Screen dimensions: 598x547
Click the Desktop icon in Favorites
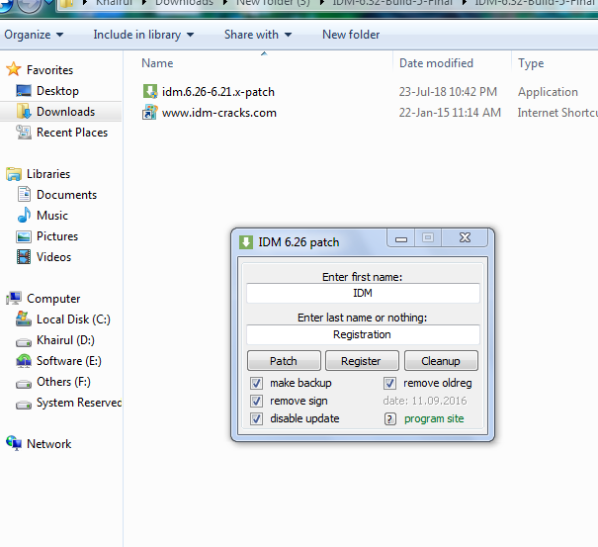point(24,91)
